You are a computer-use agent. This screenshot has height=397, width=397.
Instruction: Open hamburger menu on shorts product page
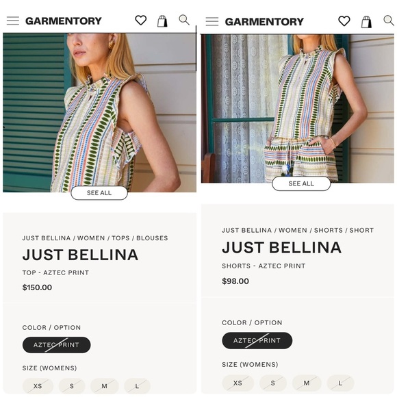[x=212, y=21]
